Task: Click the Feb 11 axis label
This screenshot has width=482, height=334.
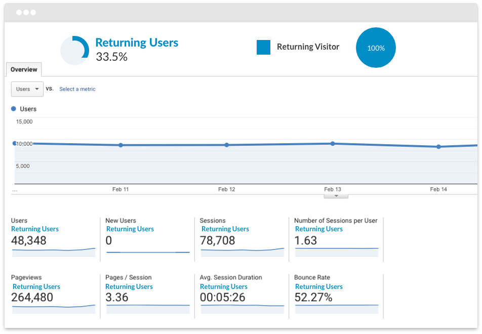Action: click(121, 189)
